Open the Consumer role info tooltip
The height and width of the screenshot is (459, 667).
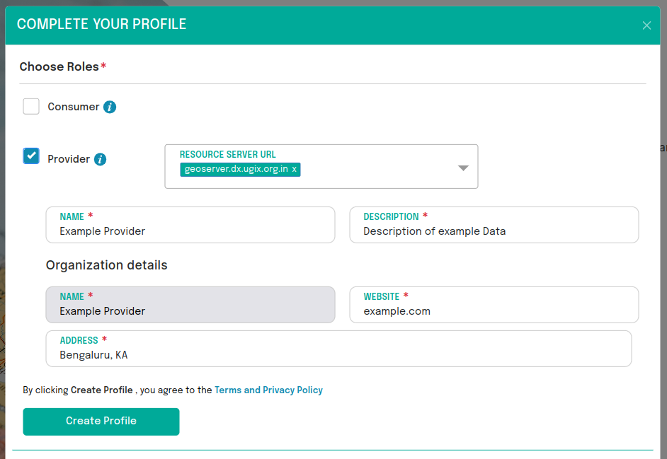(111, 106)
